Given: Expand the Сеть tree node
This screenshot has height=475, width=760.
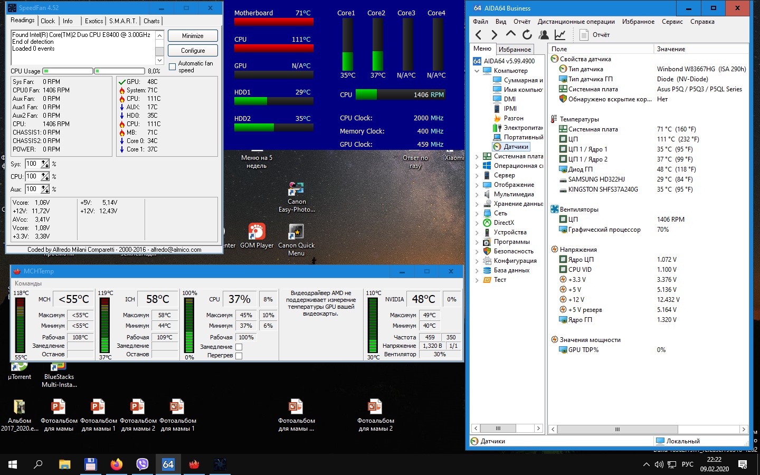Looking at the screenshot, I should point(477,213).
